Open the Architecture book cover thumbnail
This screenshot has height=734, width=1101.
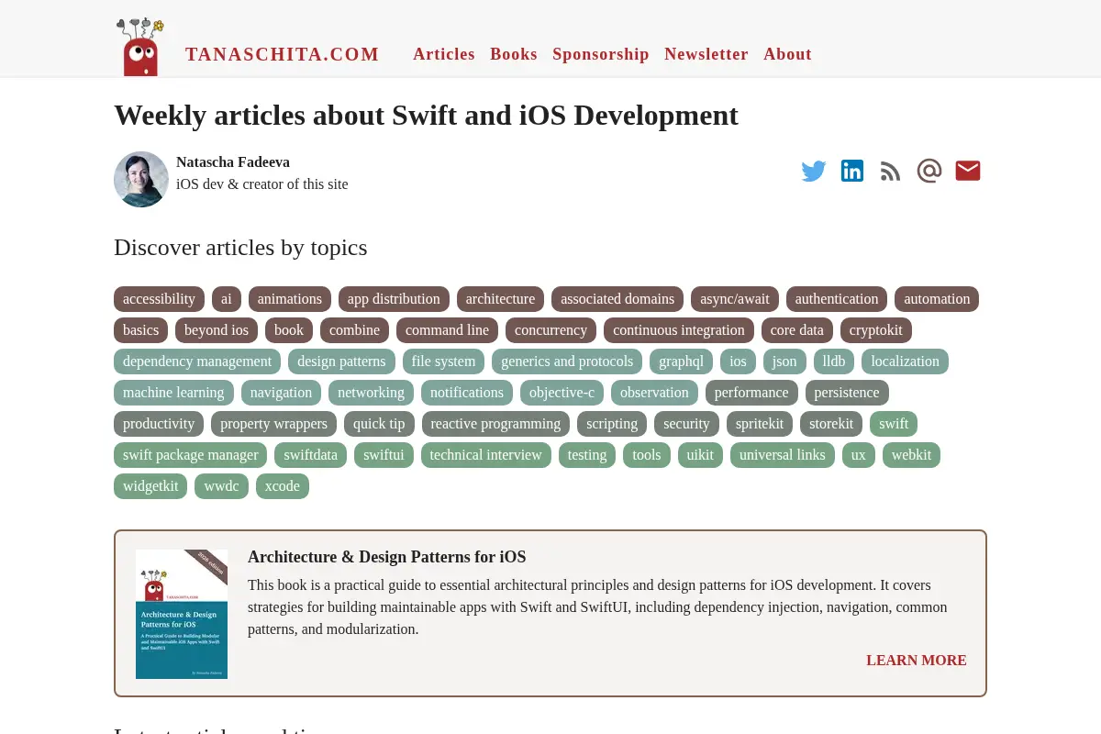[x=182, y=614]
